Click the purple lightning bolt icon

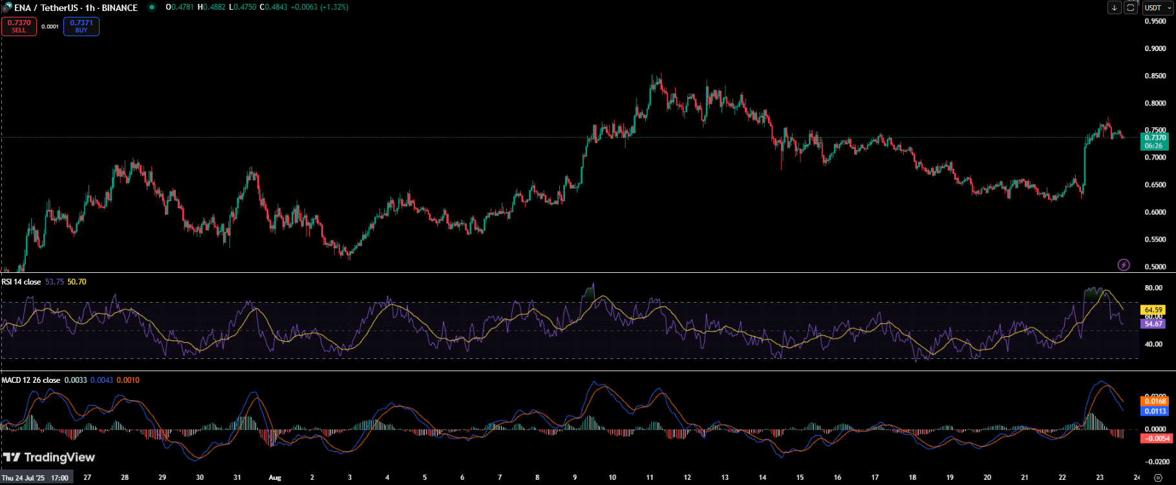(1124, 264)
